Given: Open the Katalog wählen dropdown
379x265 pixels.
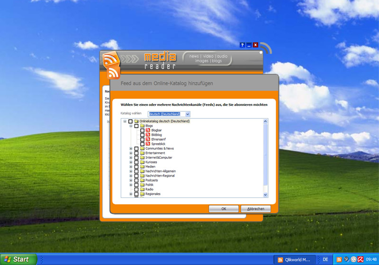Looking at the screenshot, I should (x=188, y=114).
